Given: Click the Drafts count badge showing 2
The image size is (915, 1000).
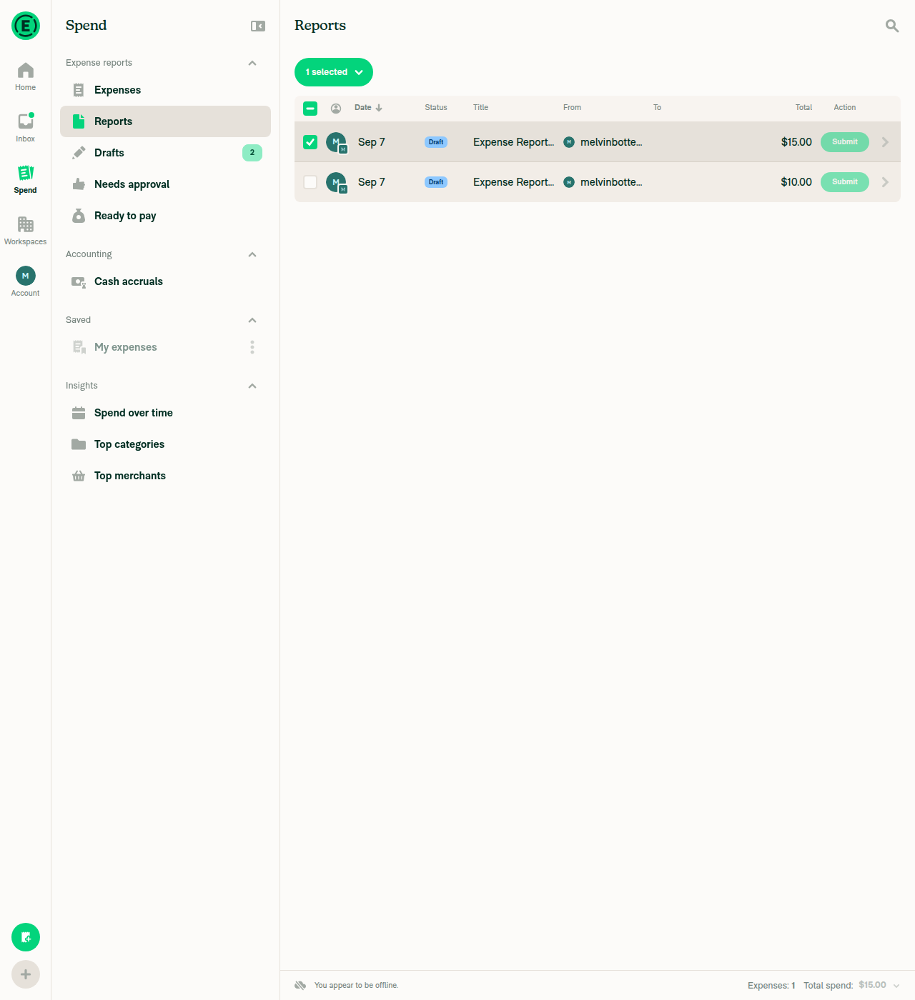Looking at the screenshot, I should click(252, 153).
